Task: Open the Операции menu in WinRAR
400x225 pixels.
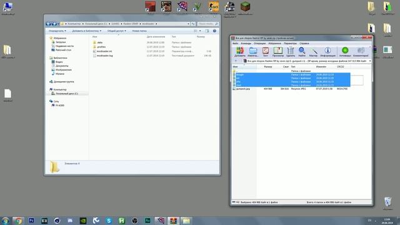Action: click(260, 43)
